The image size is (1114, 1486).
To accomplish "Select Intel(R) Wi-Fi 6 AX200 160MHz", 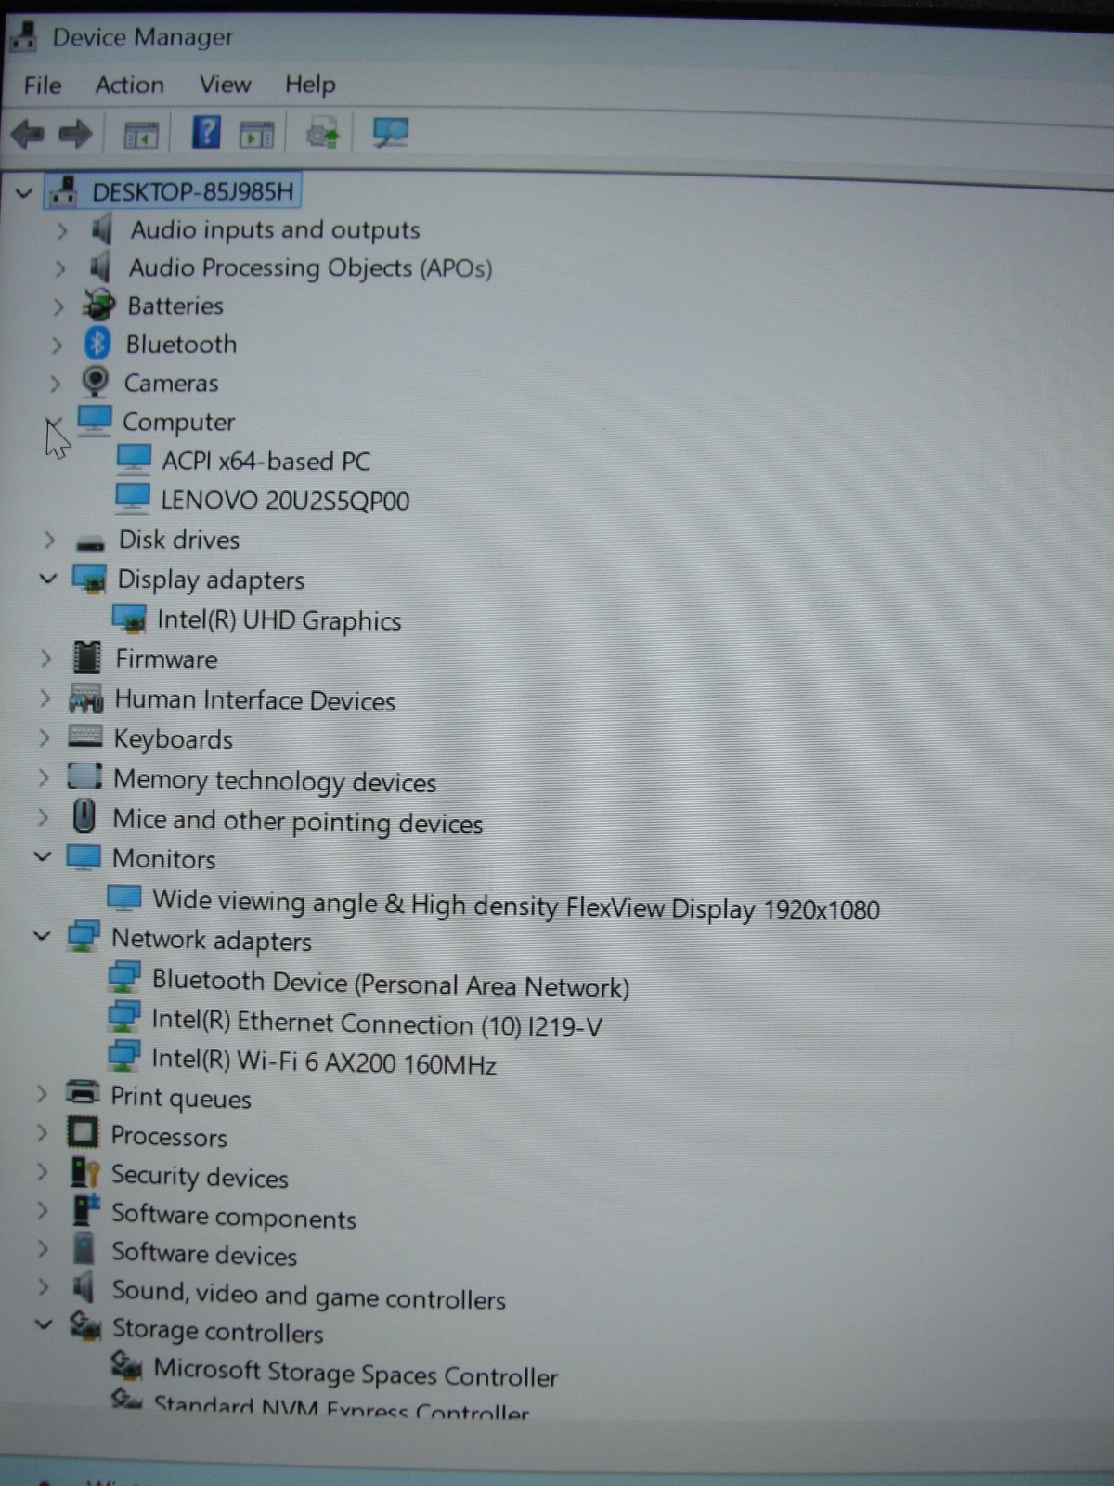I will coord(324,1062).
